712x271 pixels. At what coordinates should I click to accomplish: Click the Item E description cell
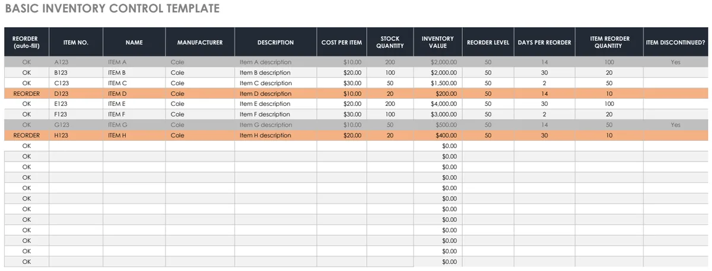click(x=275, y=104)
